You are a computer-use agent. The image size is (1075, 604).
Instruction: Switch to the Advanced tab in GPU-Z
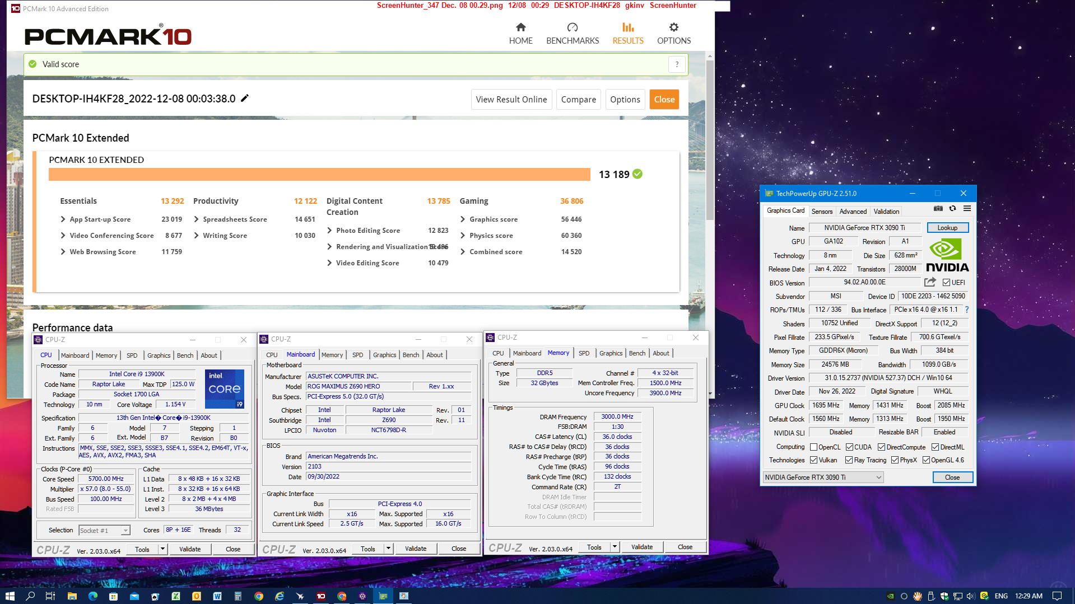853,212
